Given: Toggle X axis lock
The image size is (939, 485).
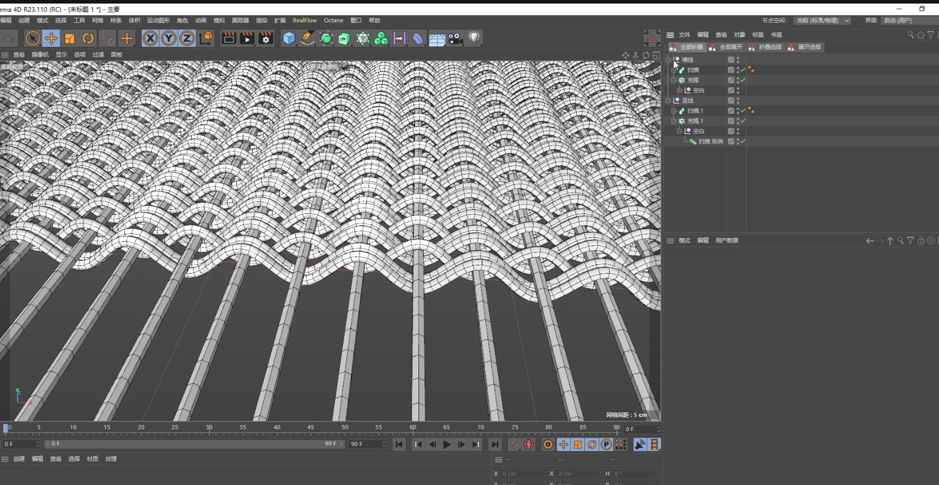Looking at the screenshot, I should pos(151,39).
